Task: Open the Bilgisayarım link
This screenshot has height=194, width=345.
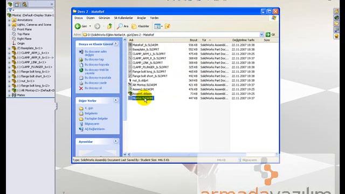Action: pos(92,124)
